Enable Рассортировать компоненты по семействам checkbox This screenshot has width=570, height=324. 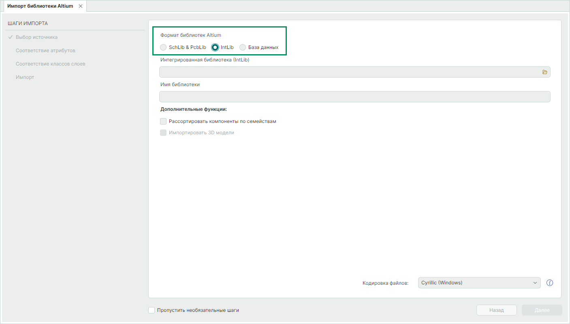coord(163,121)
